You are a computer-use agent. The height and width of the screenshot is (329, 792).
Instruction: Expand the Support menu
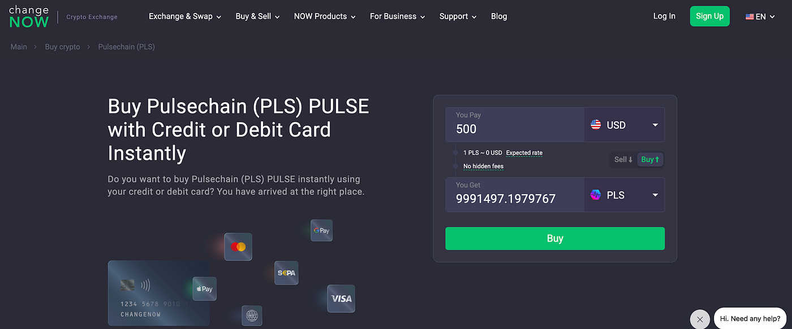point(458,16)
